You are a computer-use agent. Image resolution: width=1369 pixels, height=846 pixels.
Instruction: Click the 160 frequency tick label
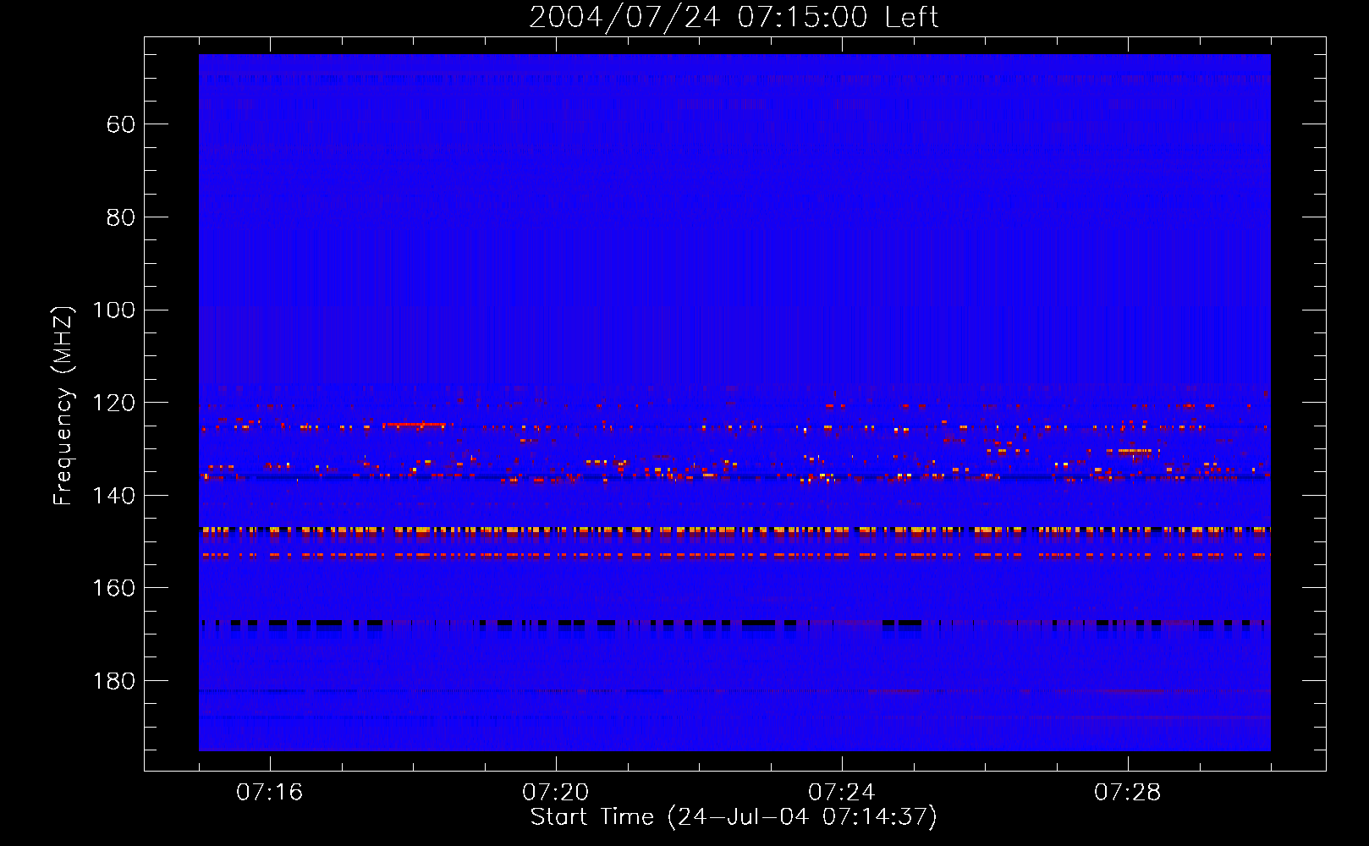[x=113, y=588]
